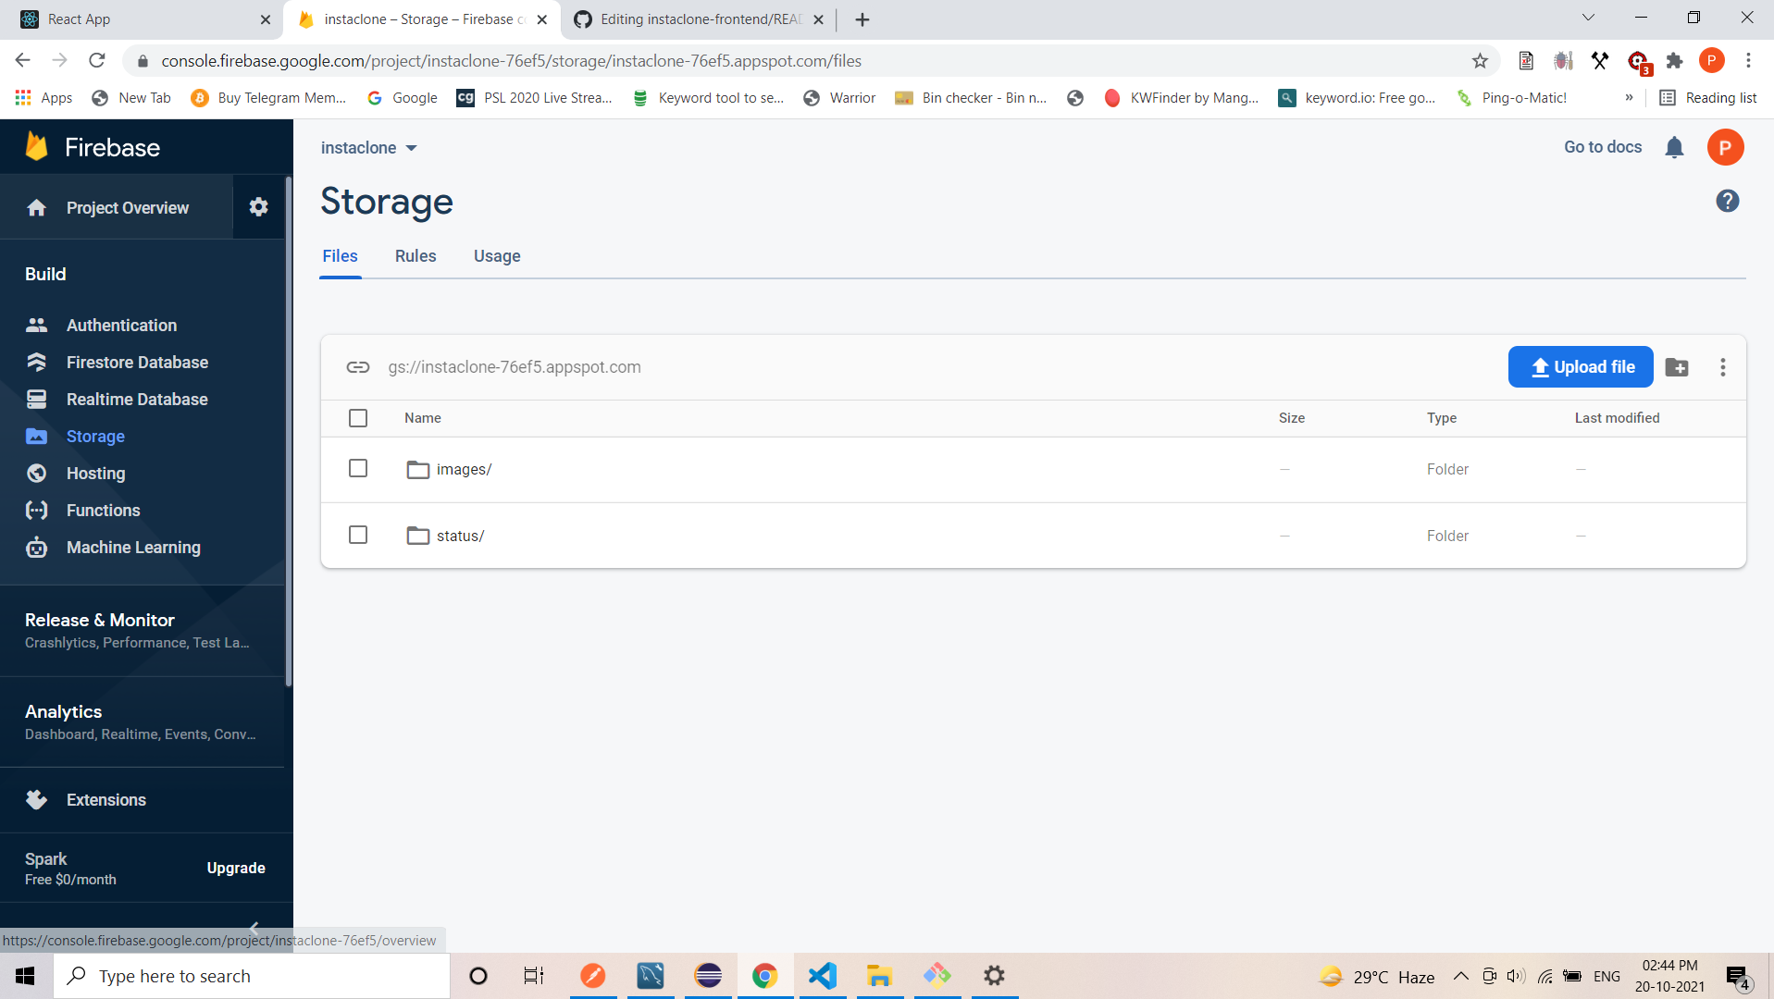Toggle the select-all files checkbox
This screenshot has width=1774, height=999.
(358, 418)
